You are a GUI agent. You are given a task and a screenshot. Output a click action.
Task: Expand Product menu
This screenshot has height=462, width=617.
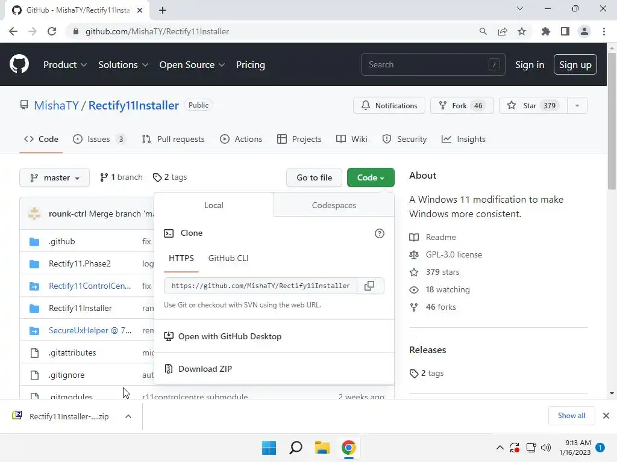pyautogui.click(x=65, y=65)
